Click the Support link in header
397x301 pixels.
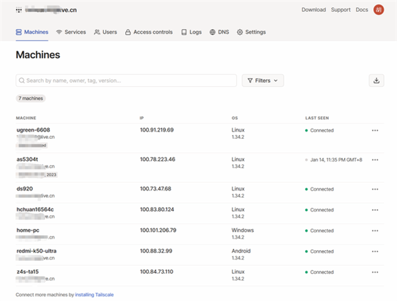pos(341,10)
